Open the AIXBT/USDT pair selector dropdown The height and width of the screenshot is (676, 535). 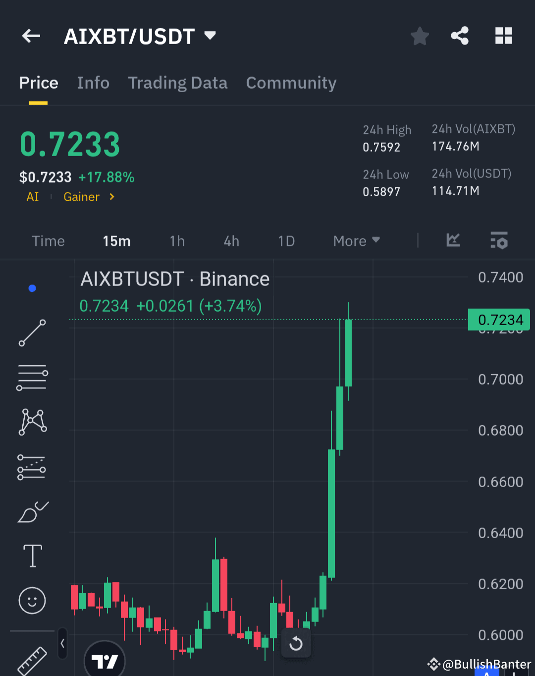point(210,36)
